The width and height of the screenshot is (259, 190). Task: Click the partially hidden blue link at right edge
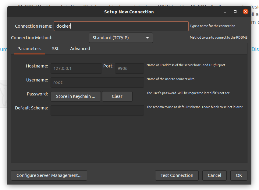click(255, 49)
